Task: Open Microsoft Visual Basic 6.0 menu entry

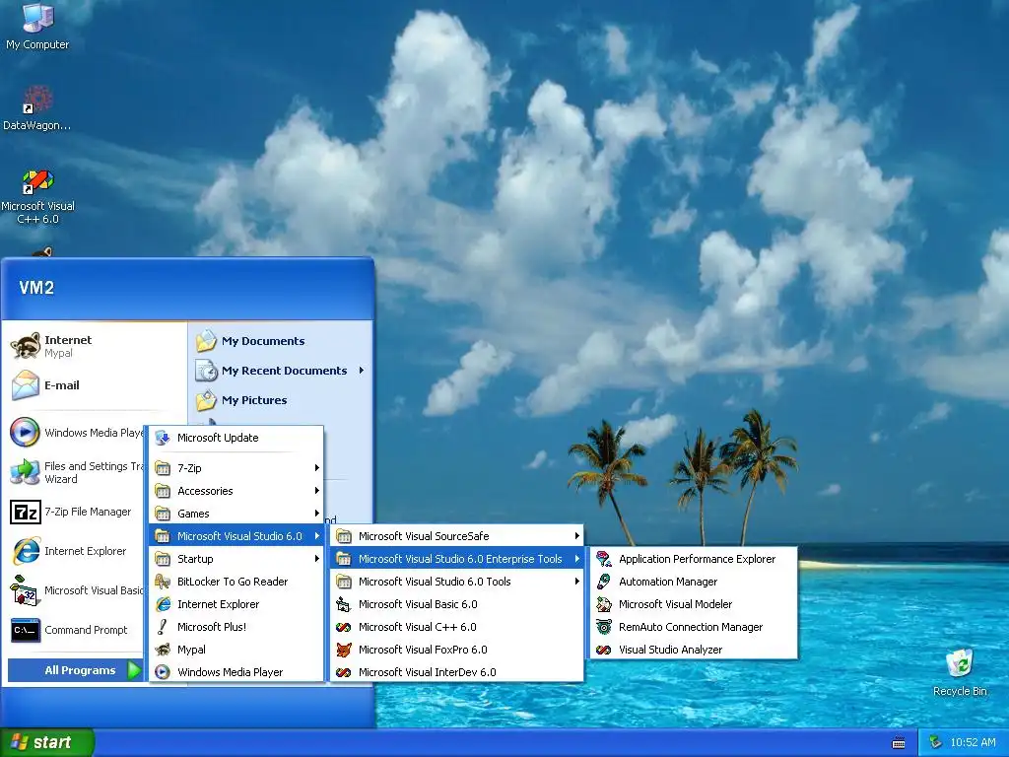Action: click(x=457, y=604)
